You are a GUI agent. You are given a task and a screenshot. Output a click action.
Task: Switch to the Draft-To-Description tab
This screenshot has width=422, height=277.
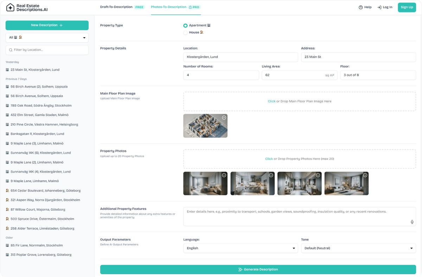click(x=122, y=7)
